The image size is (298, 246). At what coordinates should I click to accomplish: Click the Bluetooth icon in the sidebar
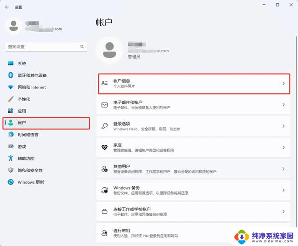pyautogui.click(x=11, y=75)
